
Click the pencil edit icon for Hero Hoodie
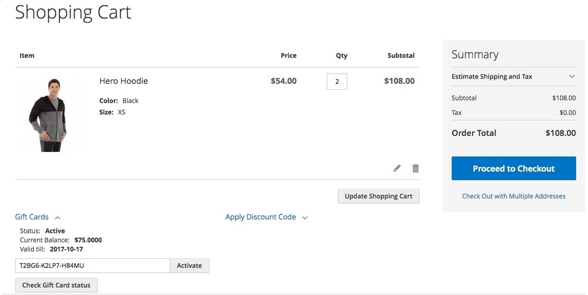pyautogui.click(x=397, y=168)
